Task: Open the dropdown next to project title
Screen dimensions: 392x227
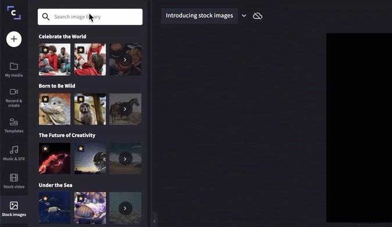Action: 244,16
